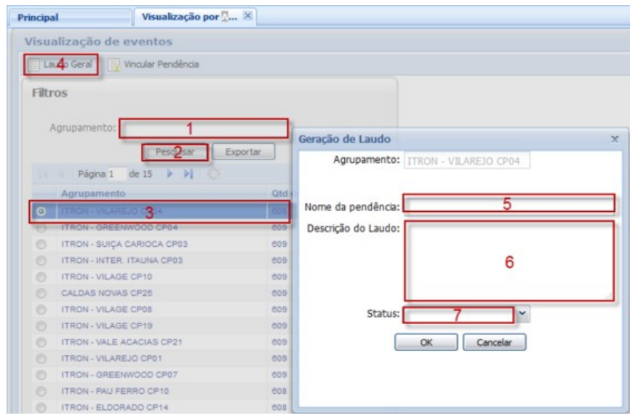Click the grid refresh icon
This screenshot has height=418, width=633.
214,176
